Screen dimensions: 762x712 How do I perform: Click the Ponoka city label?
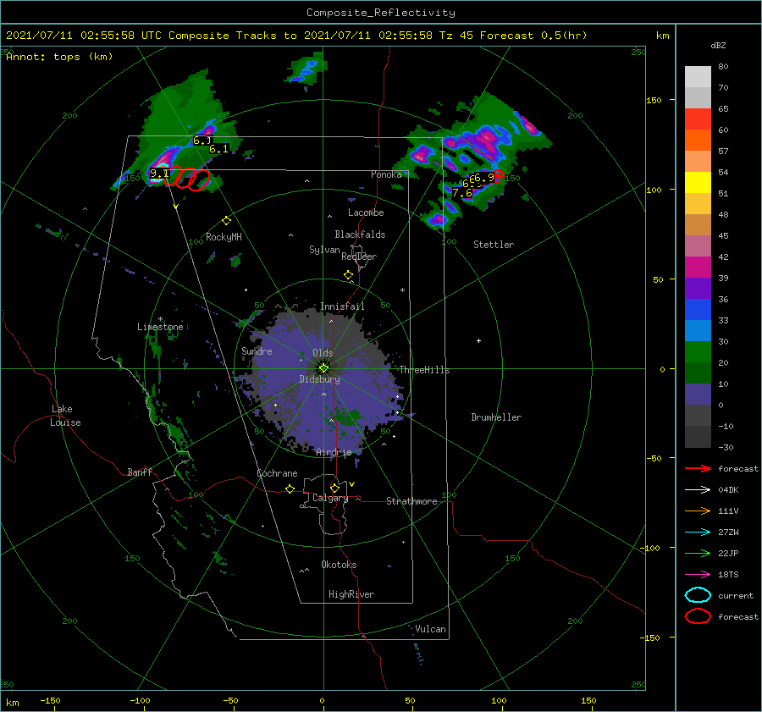386,174
